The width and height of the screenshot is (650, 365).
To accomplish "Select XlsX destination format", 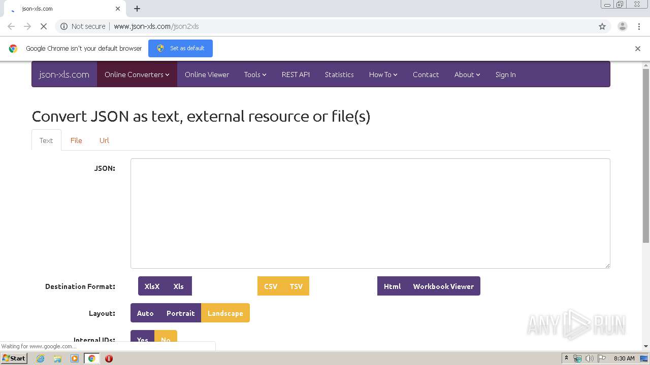I will [x=152, y=286].
